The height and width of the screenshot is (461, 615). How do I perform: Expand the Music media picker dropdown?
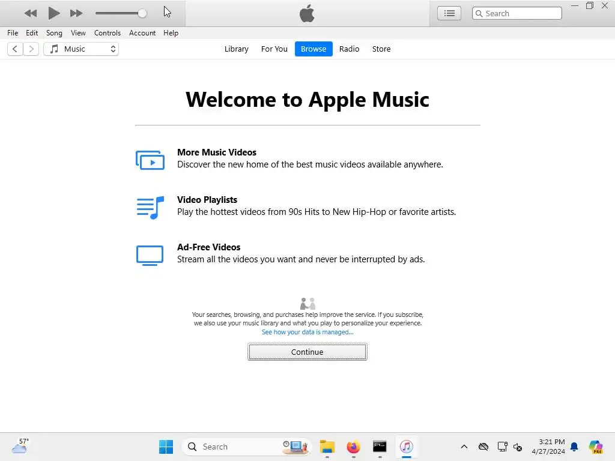coord(81,49)
